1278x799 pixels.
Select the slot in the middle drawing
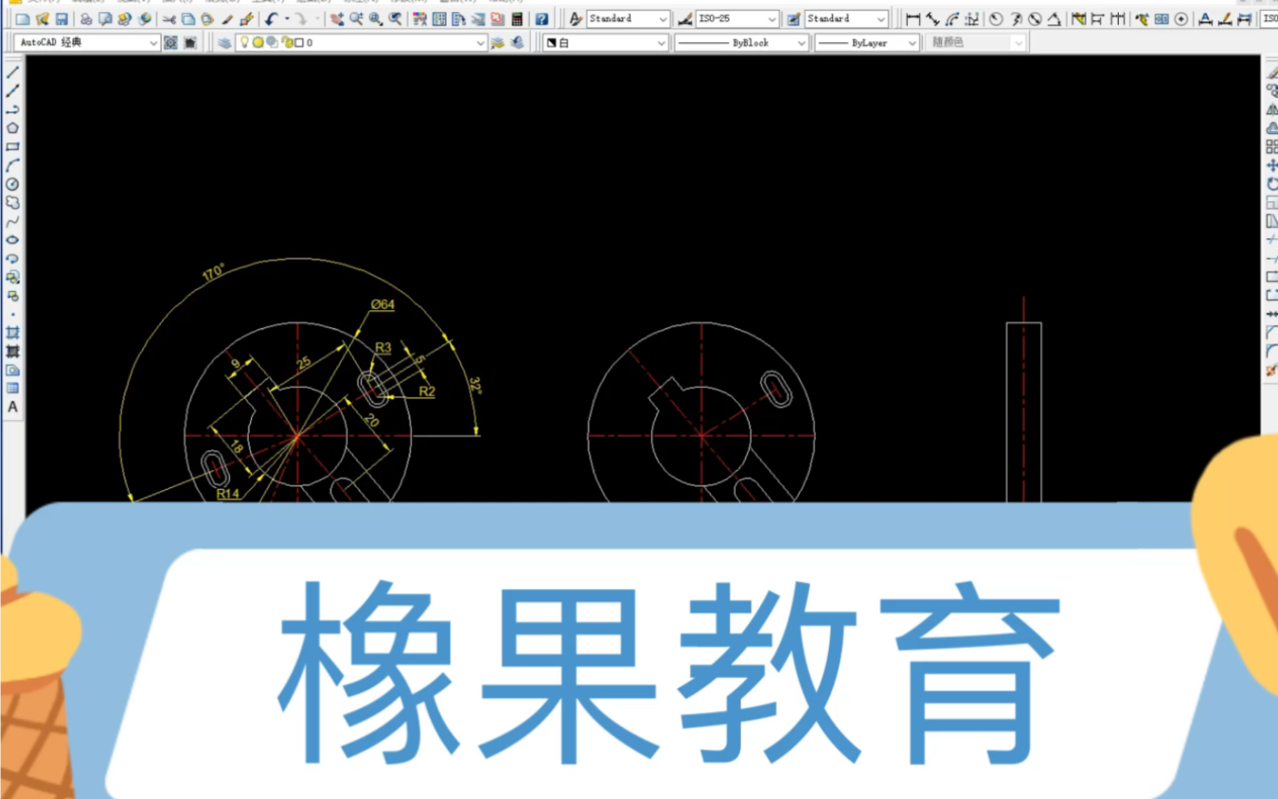[x=777, y=389]
